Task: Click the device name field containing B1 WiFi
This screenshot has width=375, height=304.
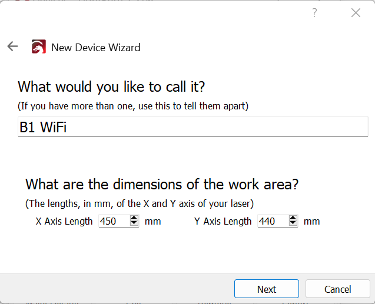Action: [193, 127]
